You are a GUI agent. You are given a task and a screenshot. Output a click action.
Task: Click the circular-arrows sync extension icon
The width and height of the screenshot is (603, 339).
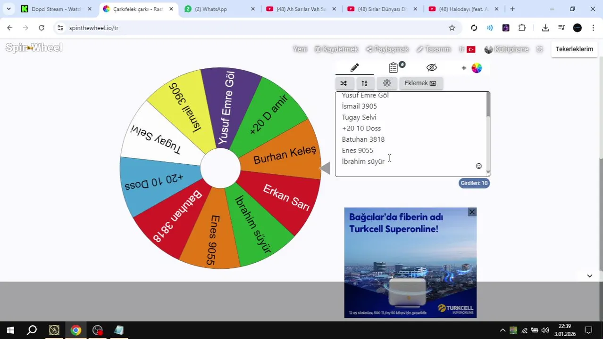[474, 28]
